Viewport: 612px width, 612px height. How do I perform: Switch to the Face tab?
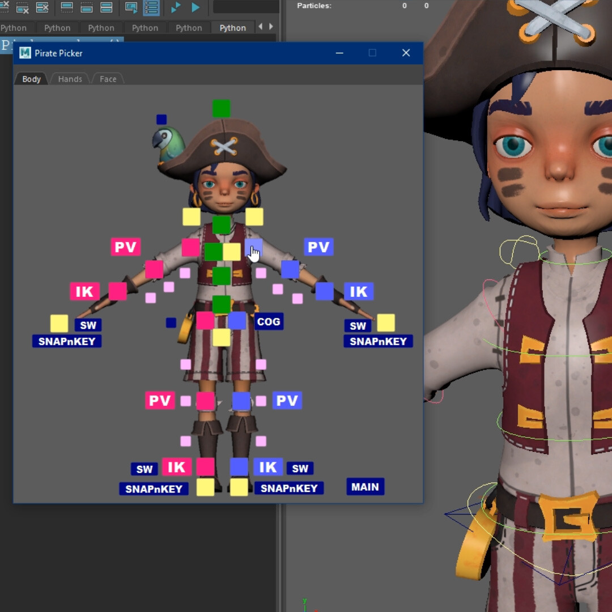(x=107, y=79)
